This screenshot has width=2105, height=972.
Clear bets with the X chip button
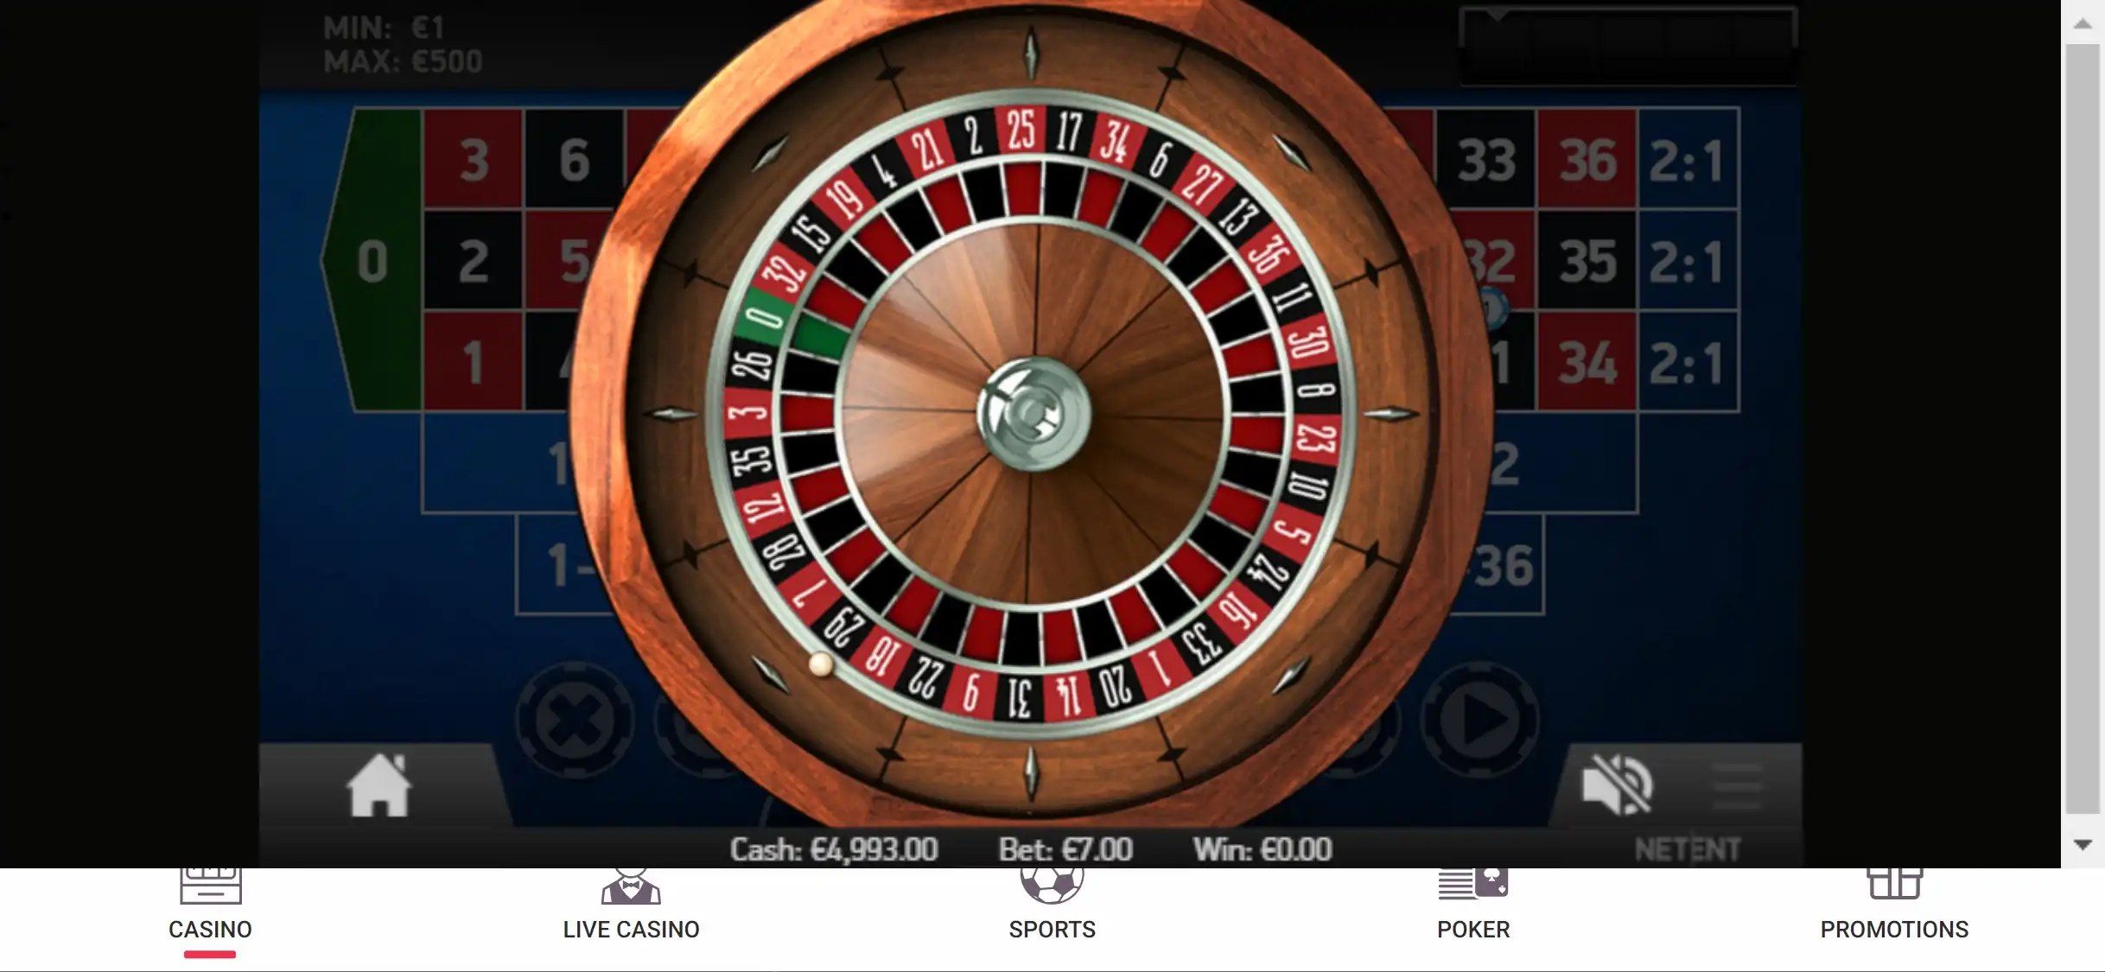pos(575,720)
